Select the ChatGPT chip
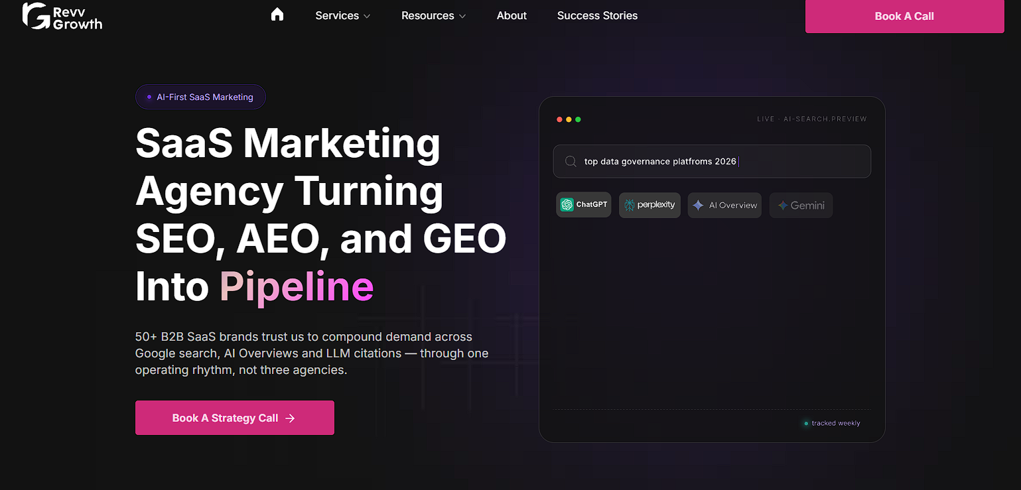The width and height of the screenshot is (1021, 490). tap(584, 205)
